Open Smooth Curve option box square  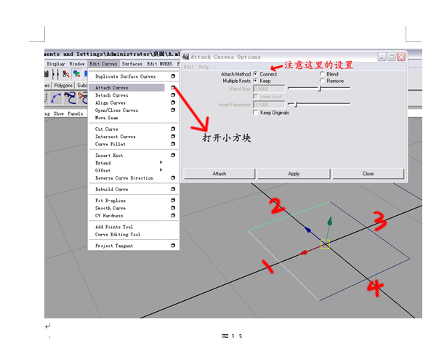(173, 208)
